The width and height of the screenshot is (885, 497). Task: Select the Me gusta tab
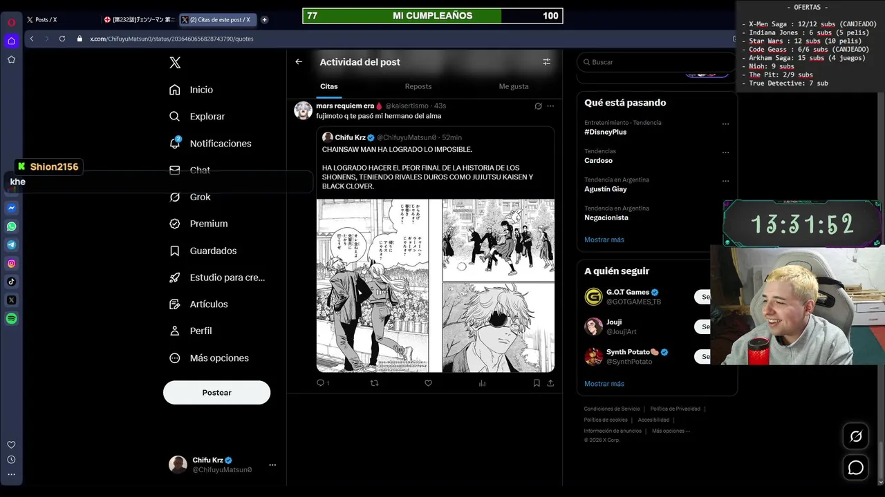tap(514, 86)
